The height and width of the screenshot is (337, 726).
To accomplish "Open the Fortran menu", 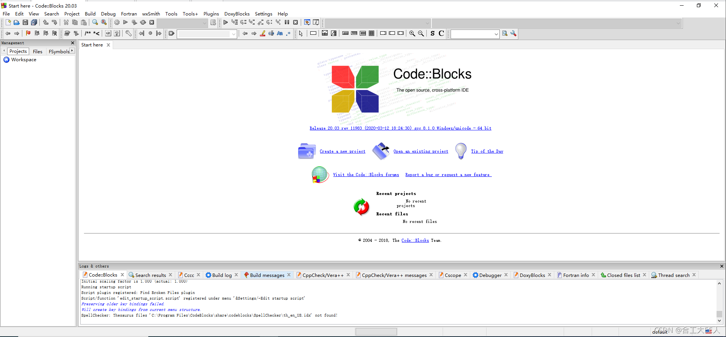I will 129,14.
